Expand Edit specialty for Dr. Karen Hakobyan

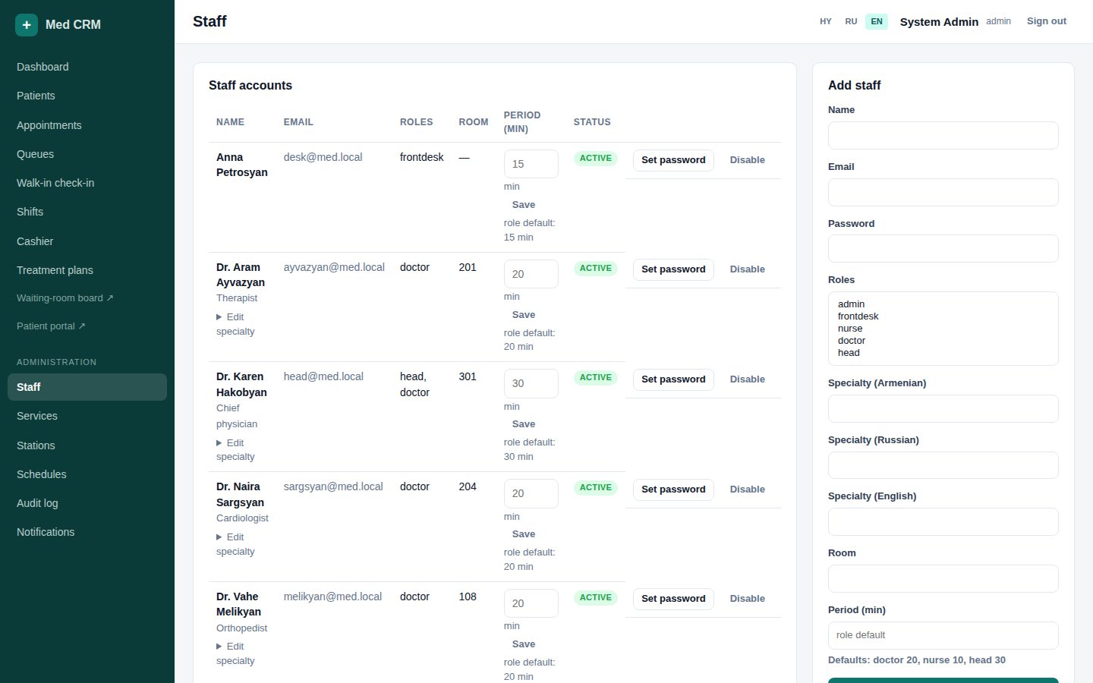(235, 449)
